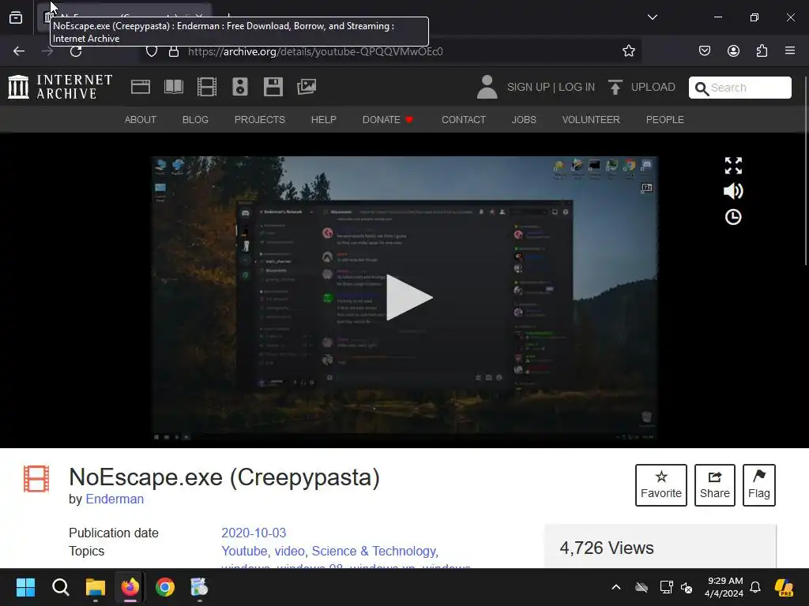Open the DONATE menu item

pyautogui.click(x=387, y=120)
